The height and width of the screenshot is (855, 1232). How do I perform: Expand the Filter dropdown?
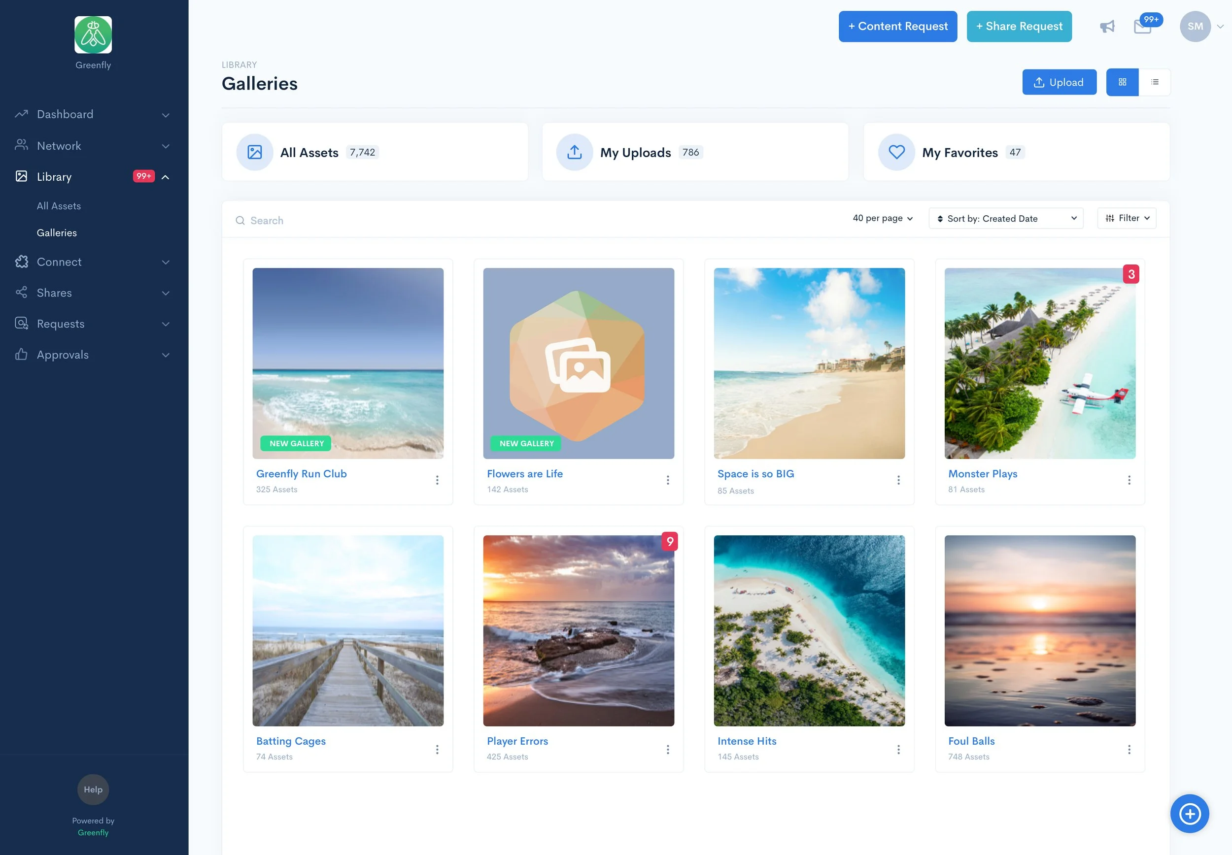click(1127, 218)
